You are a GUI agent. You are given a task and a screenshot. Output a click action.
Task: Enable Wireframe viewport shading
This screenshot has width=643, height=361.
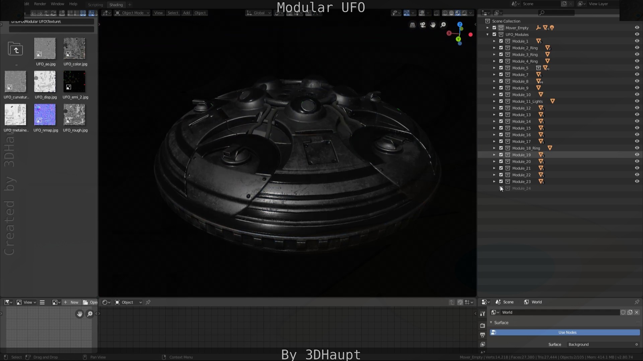pyautogui.click(x=445, y=13)
